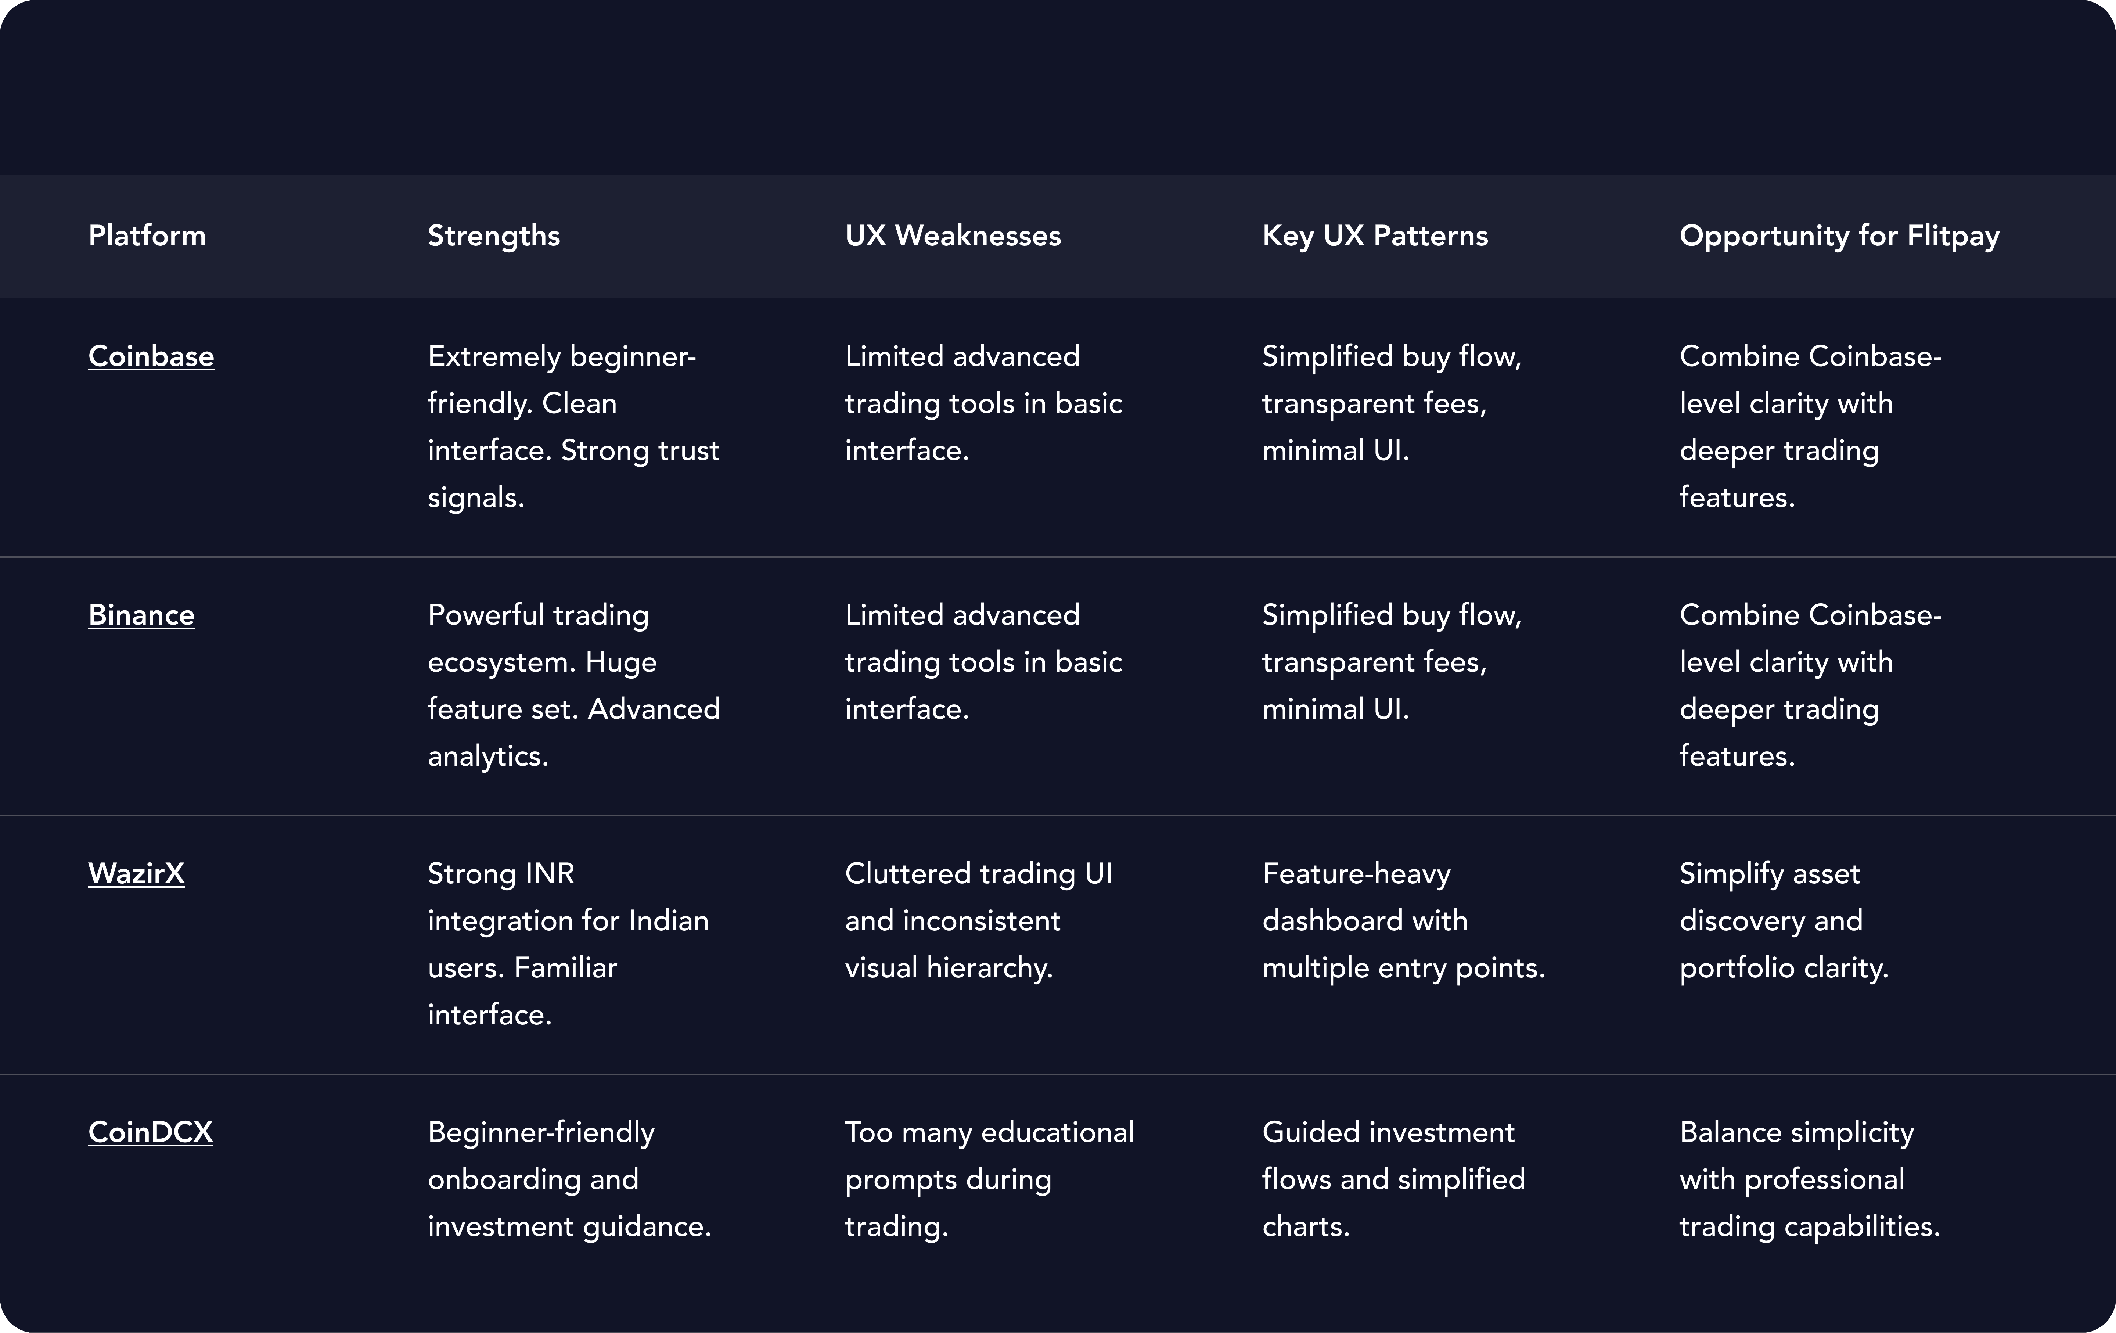Select the Opportunity for Flitpay header
This screenshot has height=1333, width=2116.
pos(1839,236)
